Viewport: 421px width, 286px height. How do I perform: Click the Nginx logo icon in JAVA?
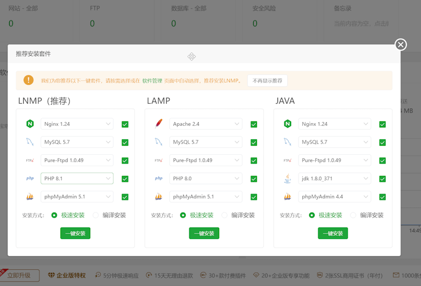[x=288, y=124]
